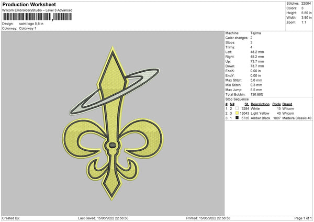Click the stitch count '13043'
The width and height of the screenshot is (314, 222).
coord(244,114)
